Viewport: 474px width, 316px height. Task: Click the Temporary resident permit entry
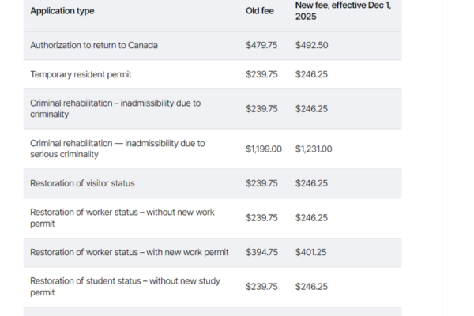coord(81,74)
